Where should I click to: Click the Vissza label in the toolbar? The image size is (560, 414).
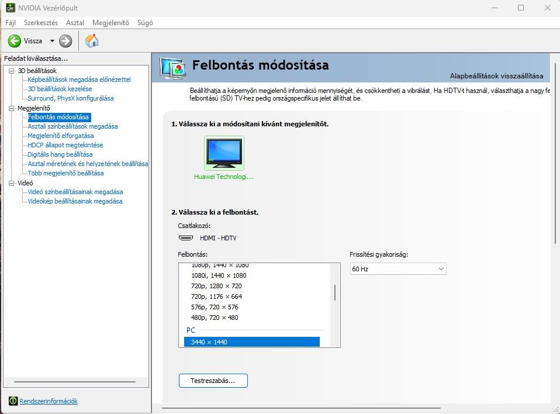[33, 41]
